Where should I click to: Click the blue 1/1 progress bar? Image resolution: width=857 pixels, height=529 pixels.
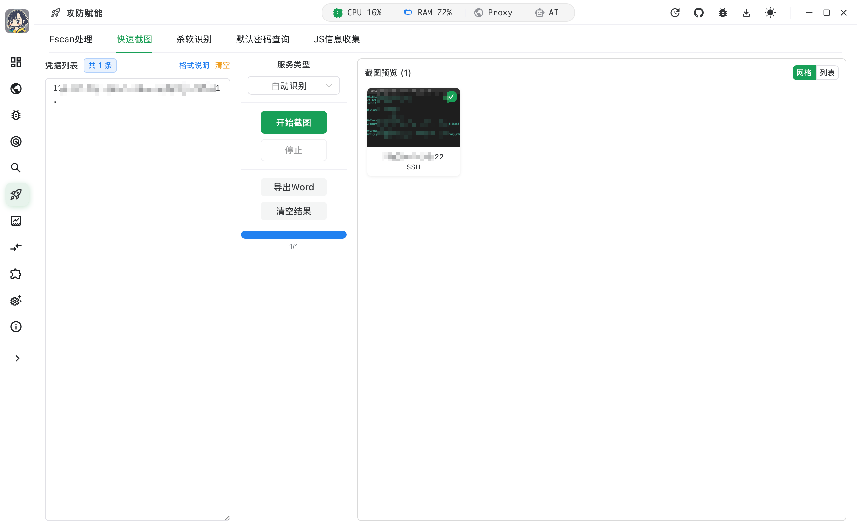tap(293, 235)
